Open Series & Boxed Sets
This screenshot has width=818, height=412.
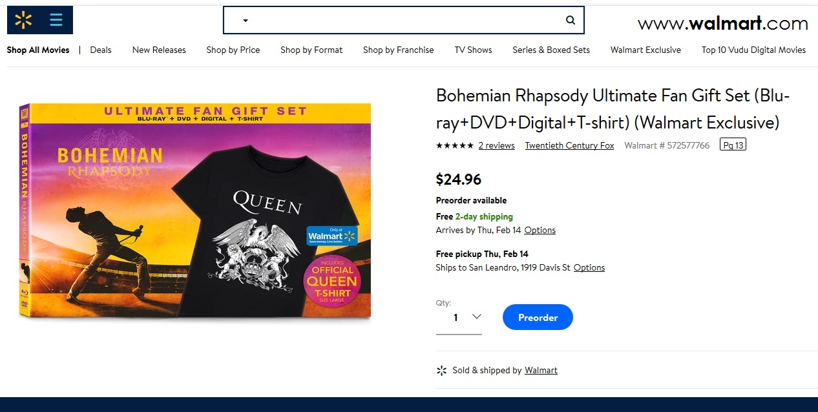tap(551, 50)
